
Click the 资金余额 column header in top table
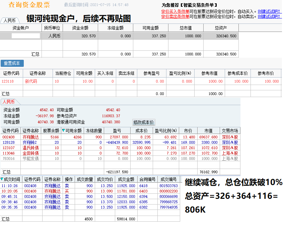[x=80, y=28]
